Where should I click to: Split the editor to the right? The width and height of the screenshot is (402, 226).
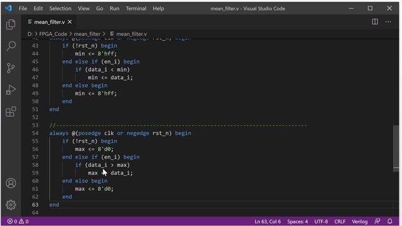point(375,22)
